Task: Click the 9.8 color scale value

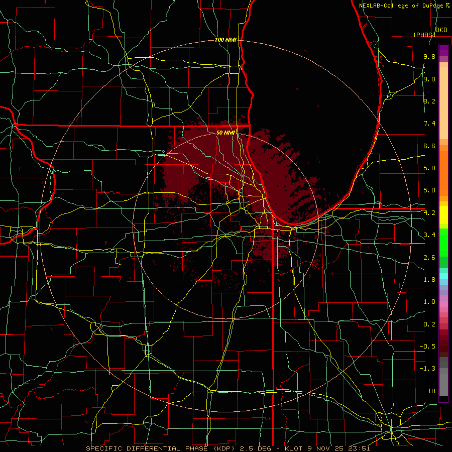Action: 429,56
